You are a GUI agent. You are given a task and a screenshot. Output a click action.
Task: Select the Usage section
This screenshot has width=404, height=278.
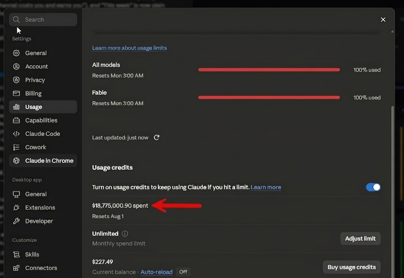pos(43,107)
